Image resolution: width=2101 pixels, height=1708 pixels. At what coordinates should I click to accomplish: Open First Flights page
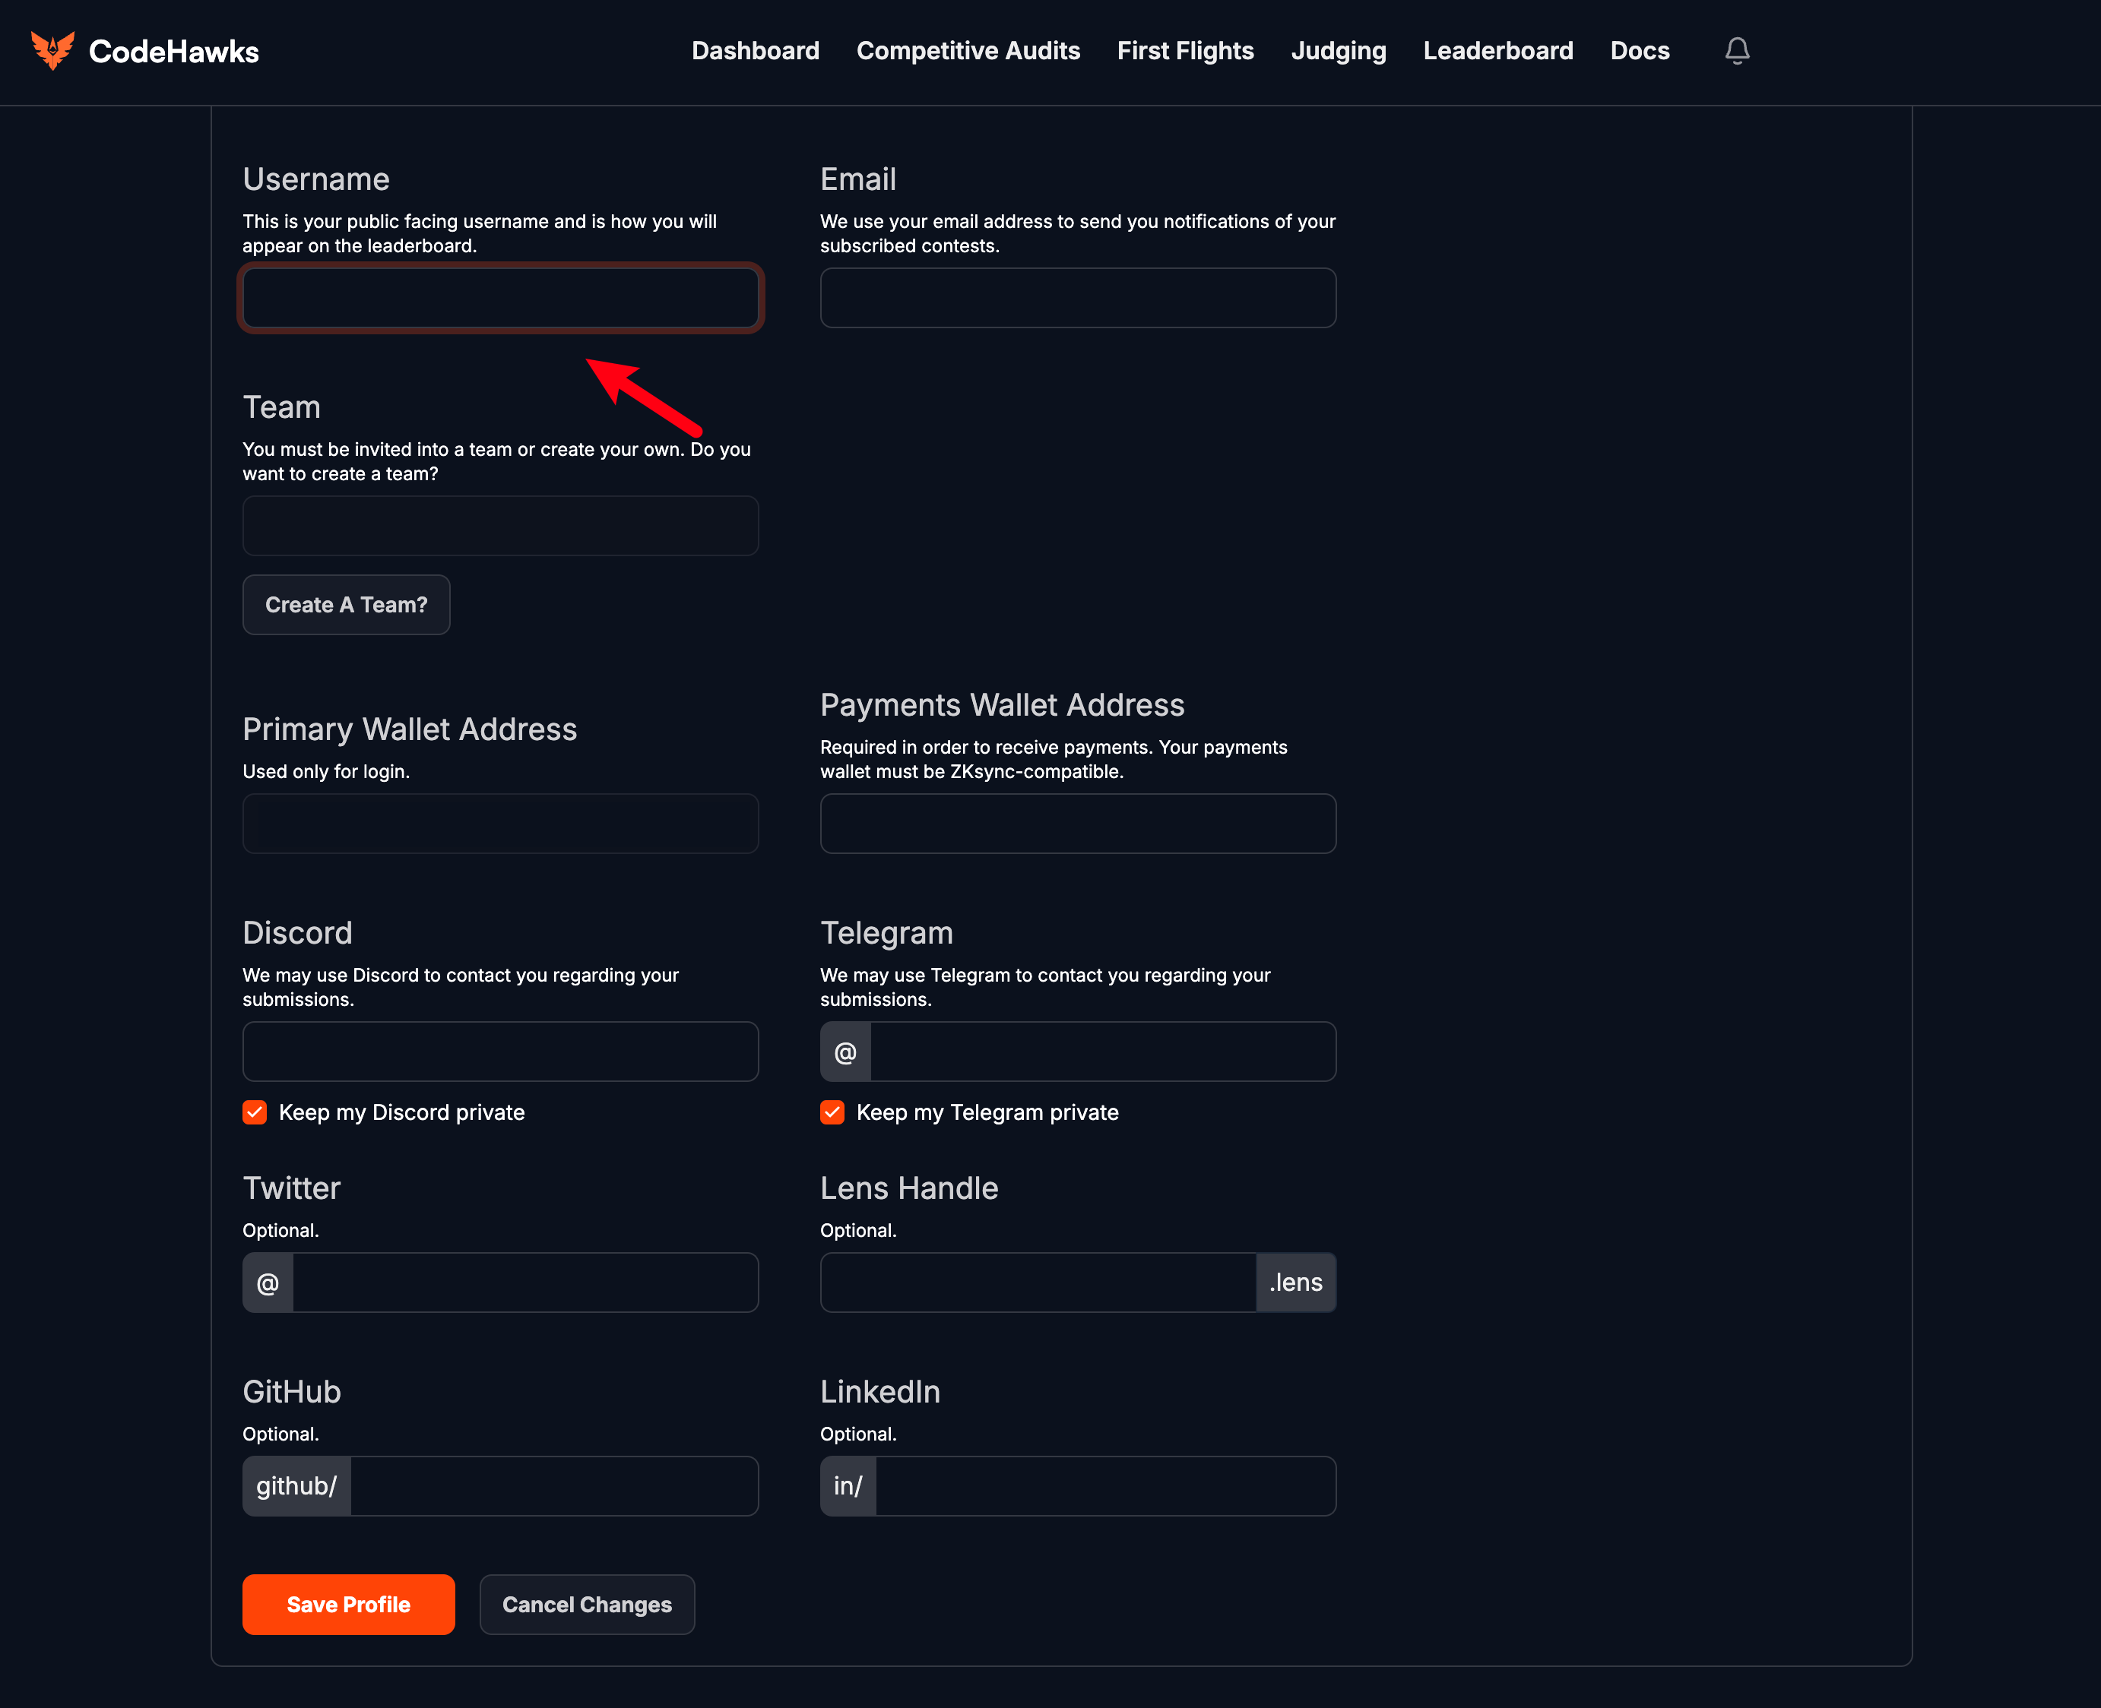[1185, 50]
